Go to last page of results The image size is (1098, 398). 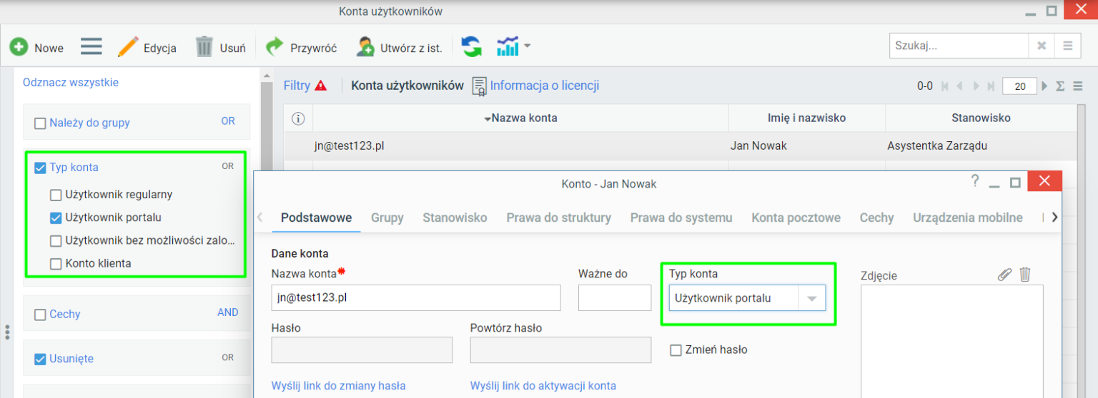pos(991,86)
